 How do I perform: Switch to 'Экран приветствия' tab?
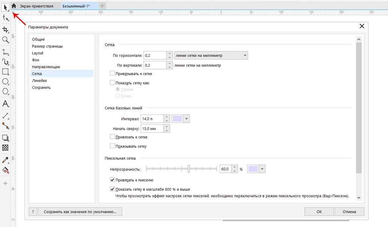pos(36,6)
